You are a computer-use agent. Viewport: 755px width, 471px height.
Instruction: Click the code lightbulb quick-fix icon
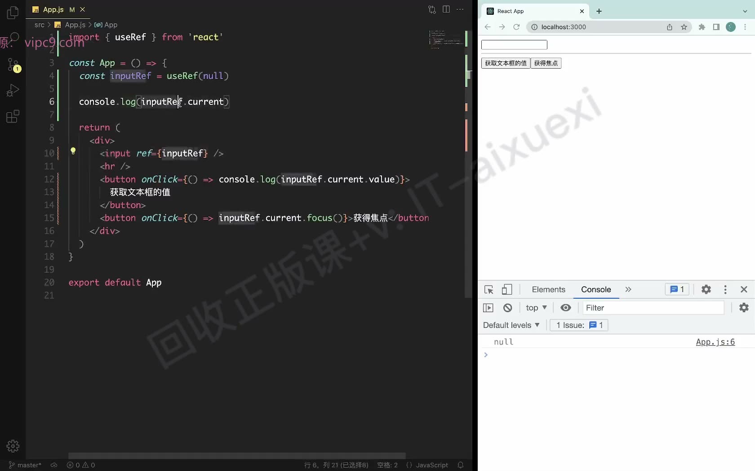[x=73, y=152]
